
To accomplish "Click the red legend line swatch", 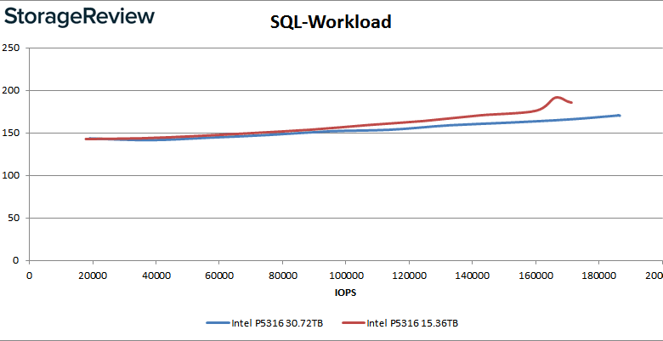I will click(x=353, y=323).
